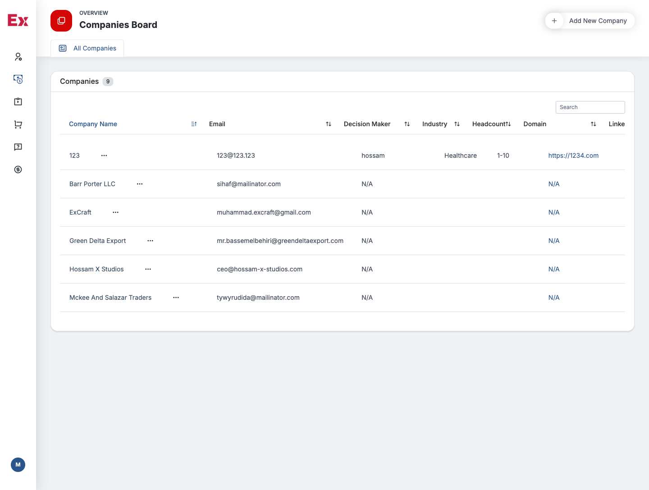Select the ExCraft company name
Screen dimensions: 649x490
pyautogui.click(x=80, y=212)
